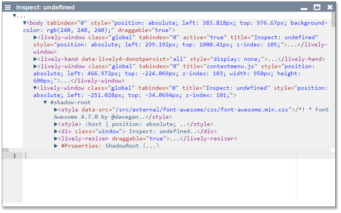
Task: Expand the contextmenu.js lively-window node
Action: point(35,66)
